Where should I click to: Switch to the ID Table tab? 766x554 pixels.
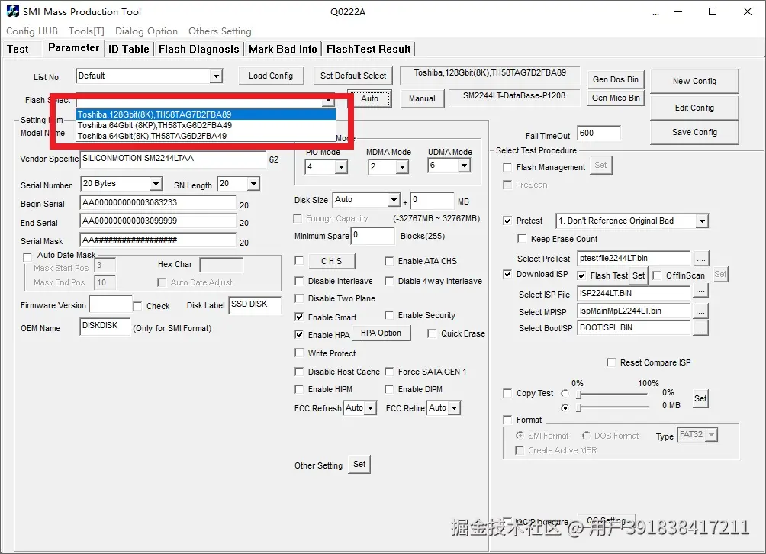pos(128,49)
